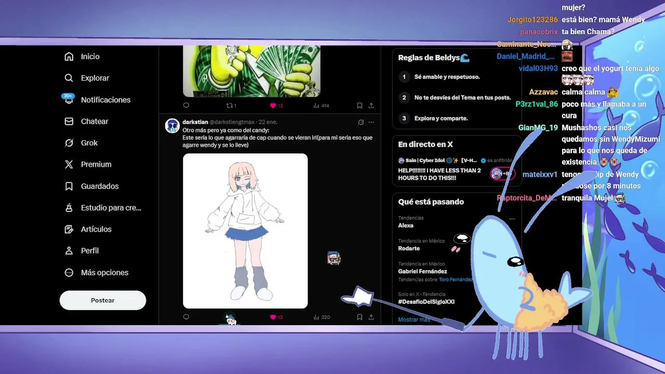Open Perfil person icon
This screenshot has width=665, height=374.
click(x=69, y=251)
